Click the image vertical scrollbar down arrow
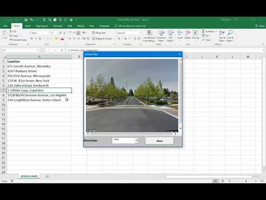266x200 pixels. coord(181,128)
